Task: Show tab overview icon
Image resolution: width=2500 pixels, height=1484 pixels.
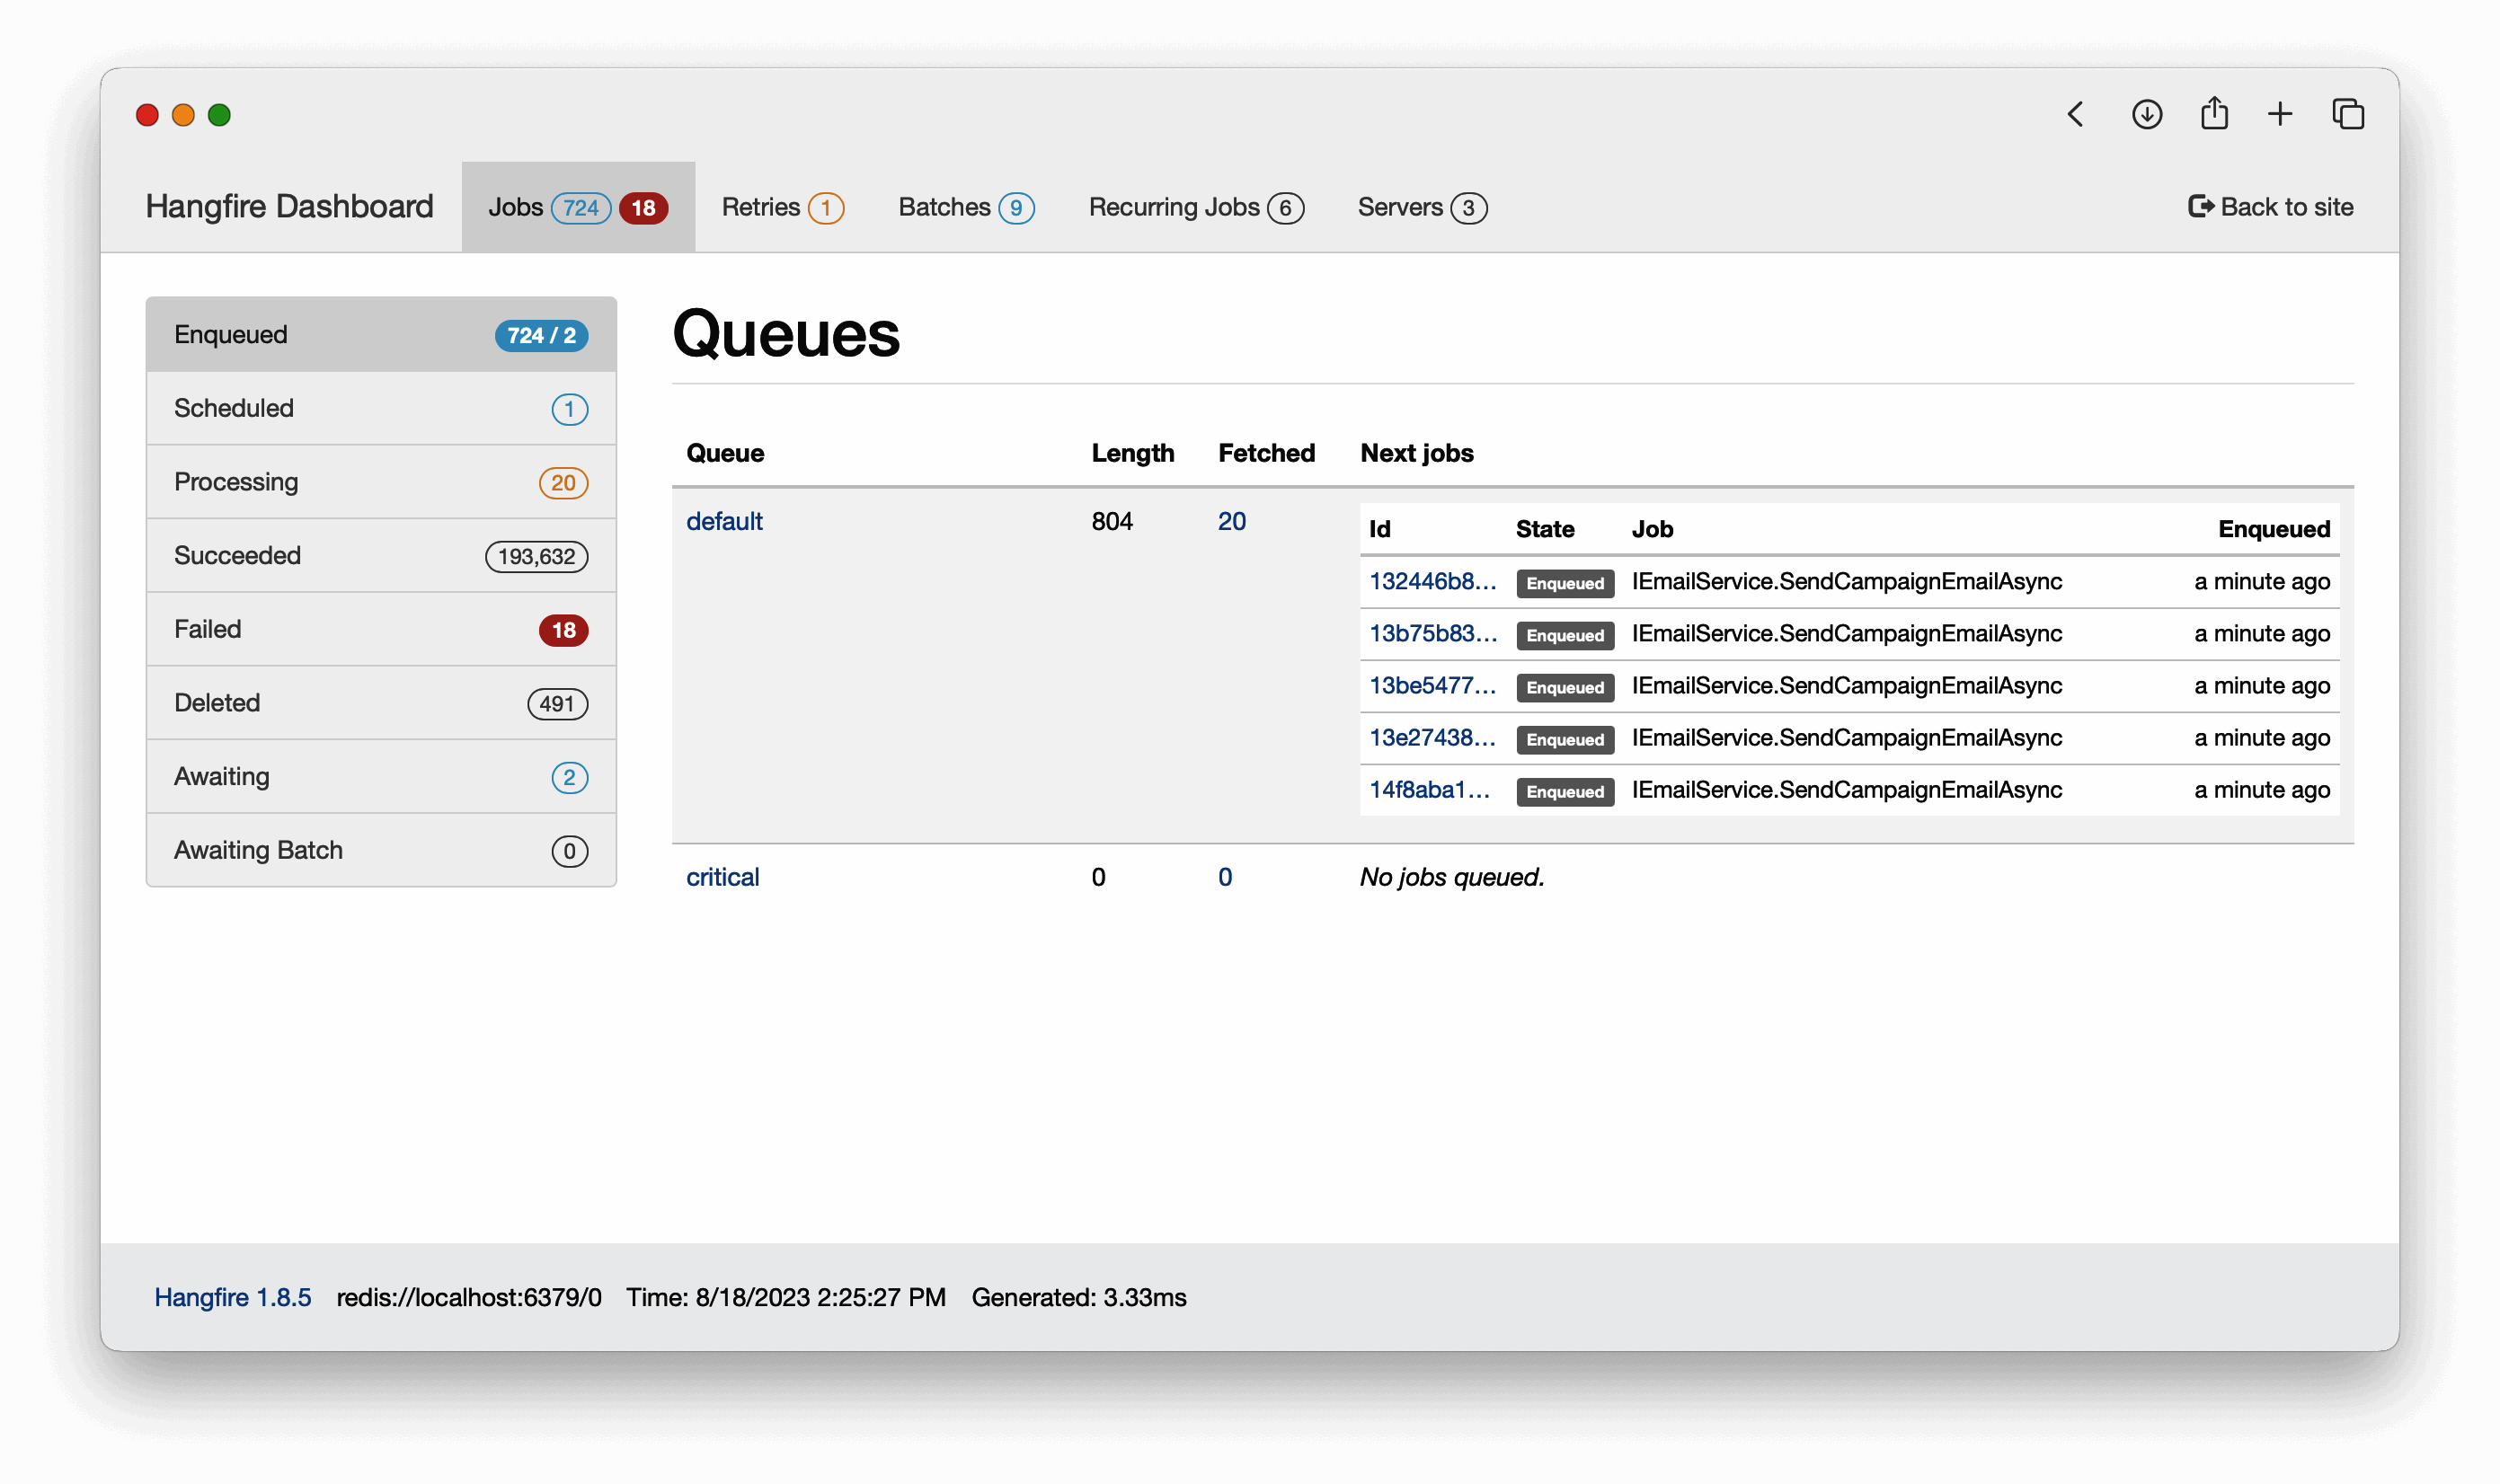Action: (2348, 114)
